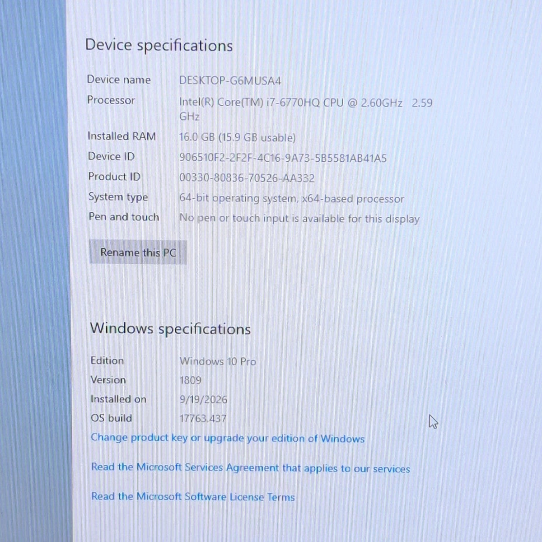Viewport: 542px width, 542px height.
Task: Click the Product ID label
Action: [114, 177]
